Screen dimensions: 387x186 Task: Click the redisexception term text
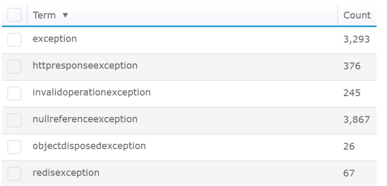point(66,173)
